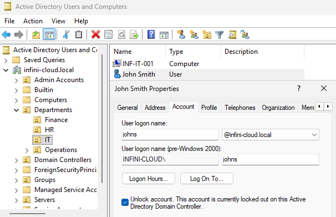Create a new user toolbar icon

181,34
